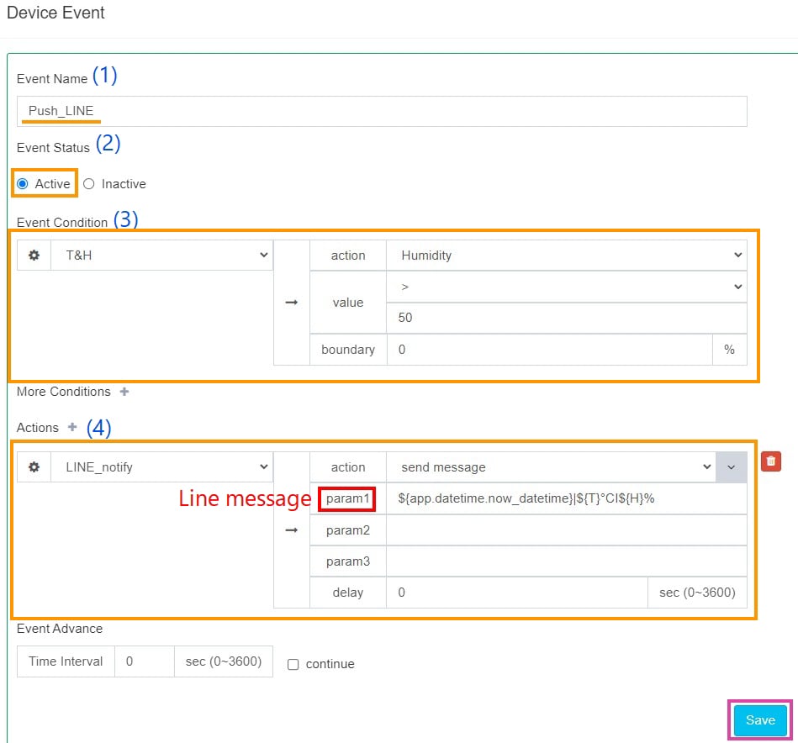The image size is (798, 743).
Task: Expand the chevron next to send message
Action: pyautogui.click(x=731, y=467)
